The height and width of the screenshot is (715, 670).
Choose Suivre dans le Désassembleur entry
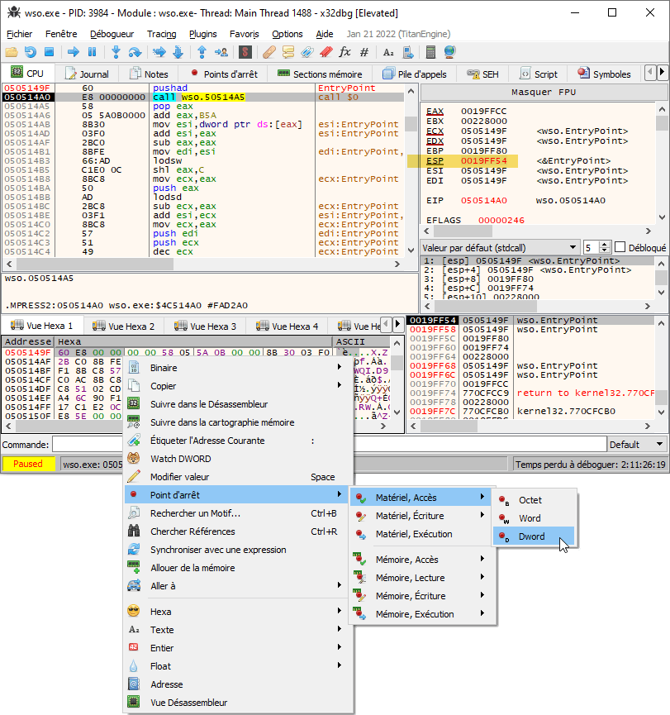pyautogui.click(x=208, y=404)
